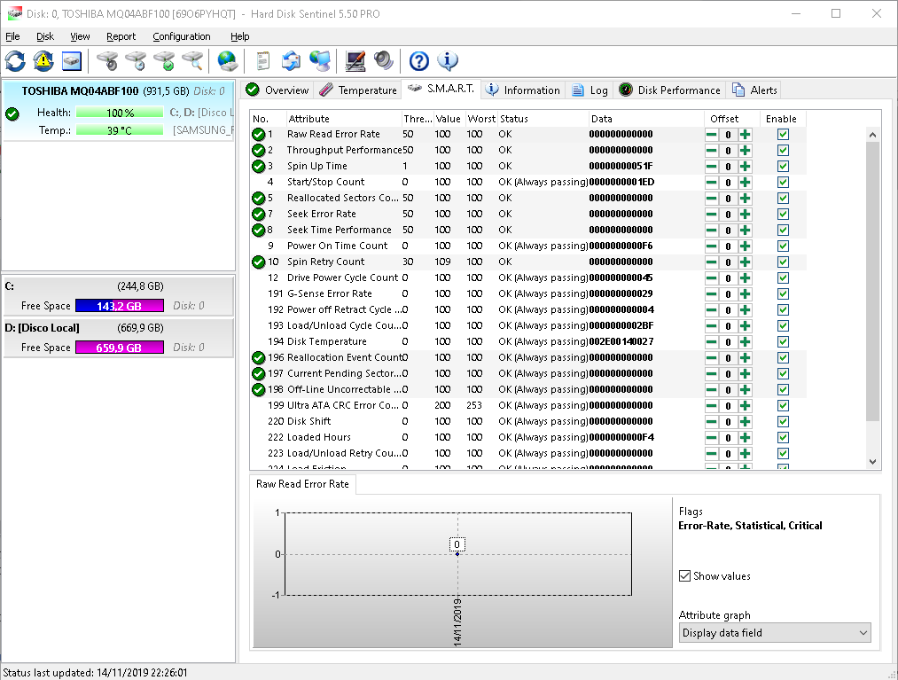Click the Health 100 % bar
Viewport: 898px width, 680px height.
[120, 113]
